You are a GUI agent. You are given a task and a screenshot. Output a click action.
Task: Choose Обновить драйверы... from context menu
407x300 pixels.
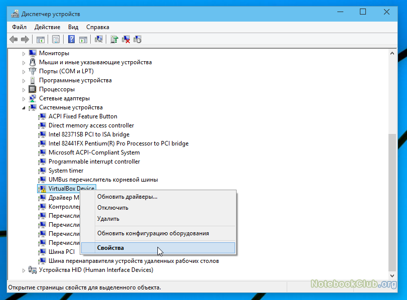(127, 197)
